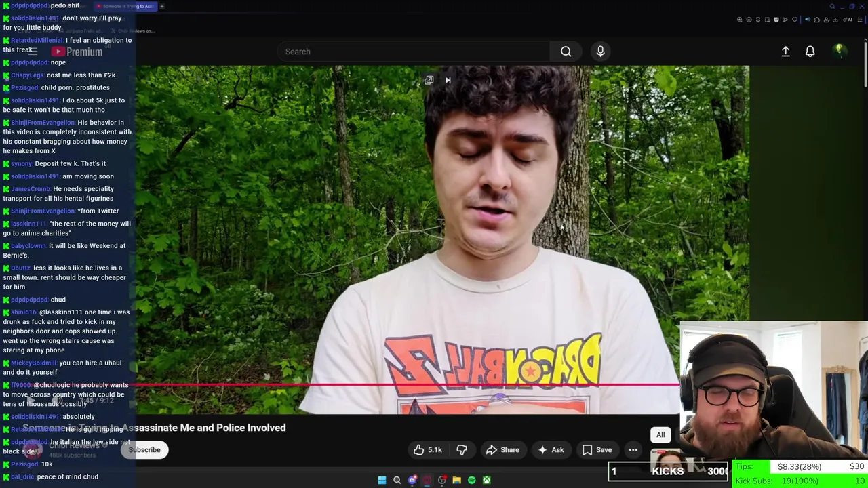This screenshot has height=488, width=868.
Task: Open the YouTube upload/create icon
Action: click(785, 52)
